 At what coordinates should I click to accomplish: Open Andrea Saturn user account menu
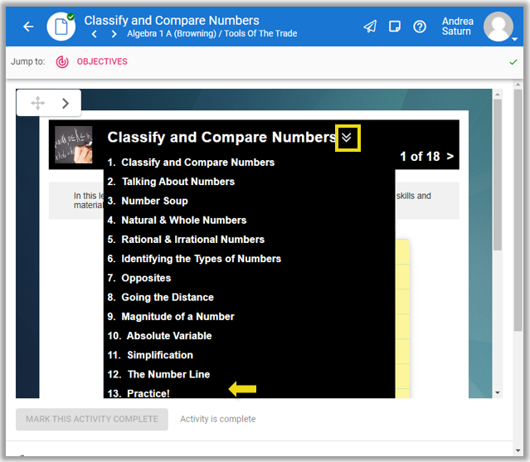pos(498,27)
